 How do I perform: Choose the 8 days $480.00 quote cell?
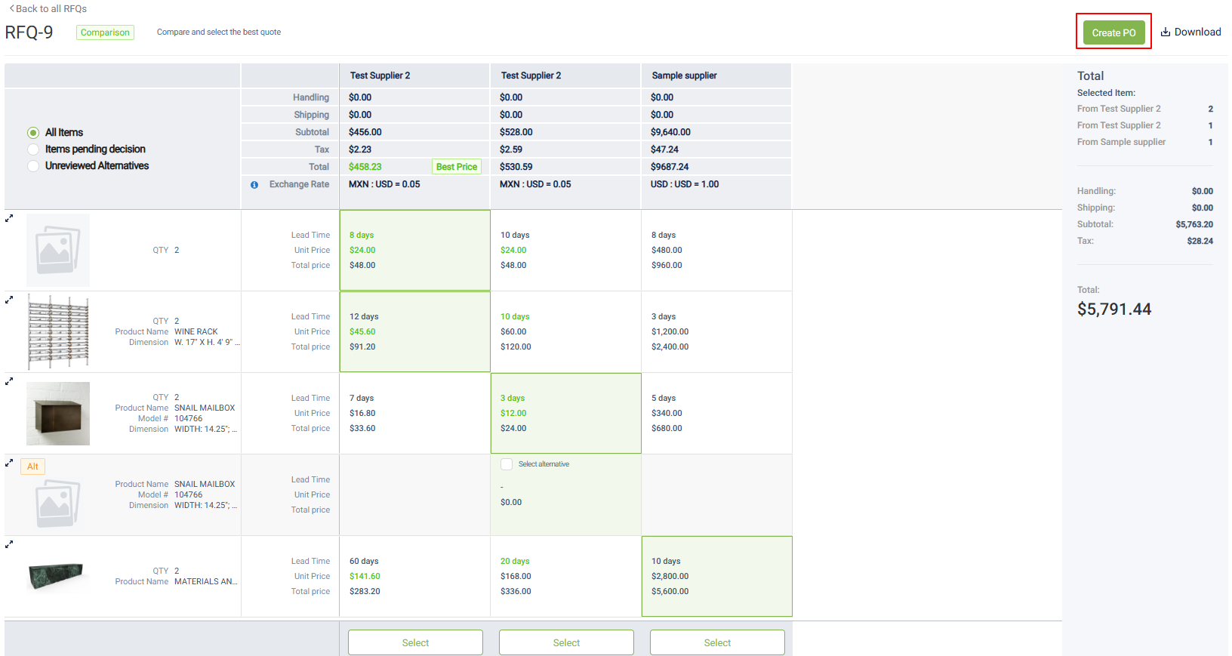(717, 250)
